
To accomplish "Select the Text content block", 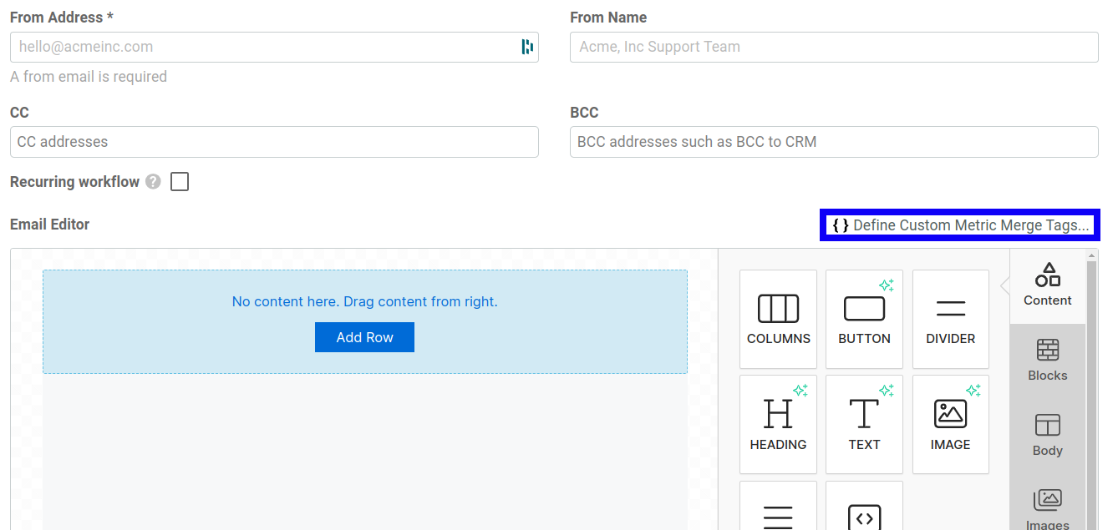I will [864, 424].
